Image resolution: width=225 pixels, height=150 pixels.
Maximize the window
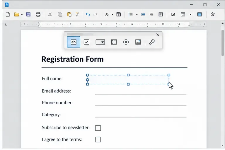pyautogui.click(x=205, y=5)
